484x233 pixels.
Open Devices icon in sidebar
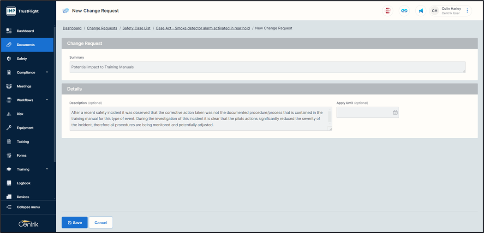pos(9,197)
